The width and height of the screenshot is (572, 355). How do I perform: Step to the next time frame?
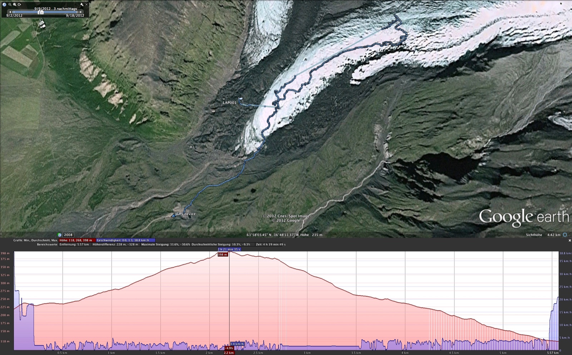pos(80,12)
